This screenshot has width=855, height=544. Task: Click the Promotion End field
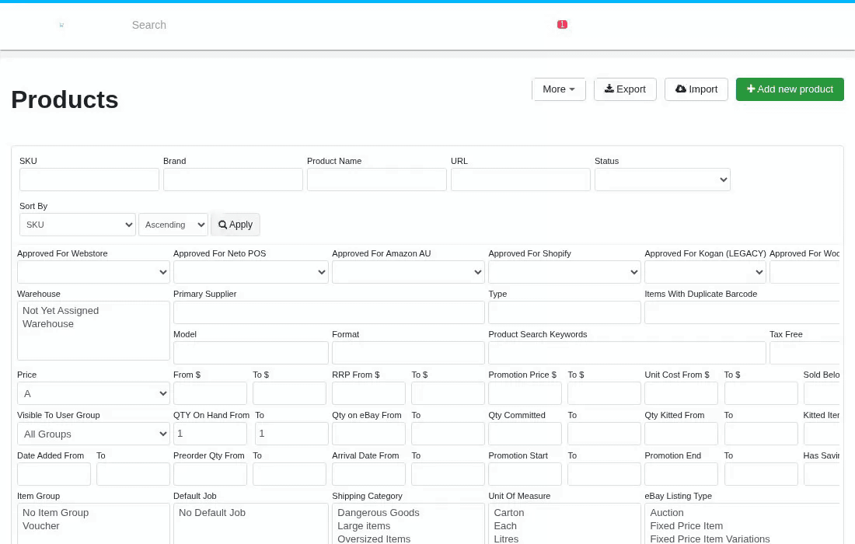click(681, 474)
